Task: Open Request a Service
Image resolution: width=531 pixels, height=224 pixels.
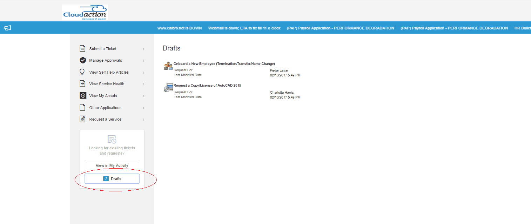Action: click(x=112, y=119)
